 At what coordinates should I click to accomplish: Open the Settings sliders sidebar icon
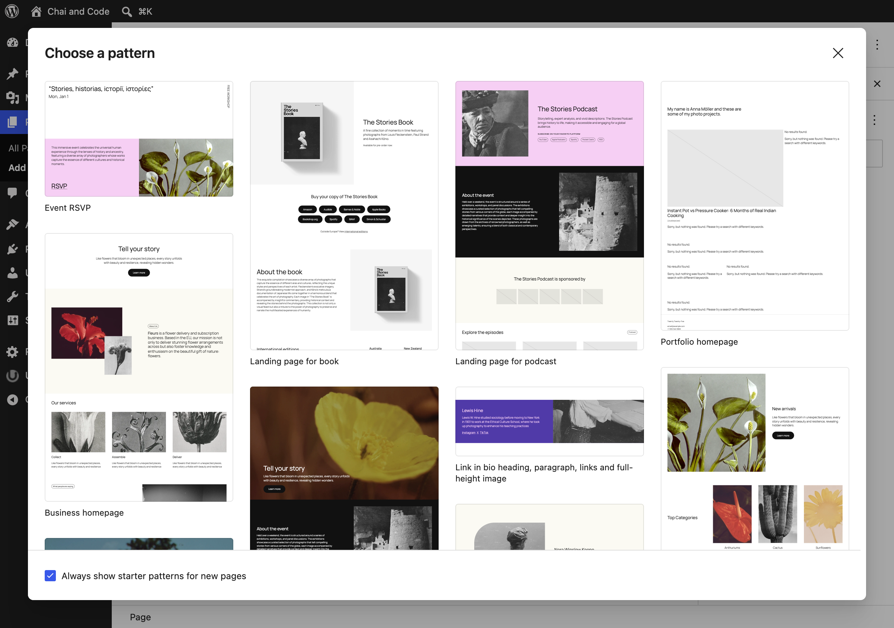(x=13, y=320)
